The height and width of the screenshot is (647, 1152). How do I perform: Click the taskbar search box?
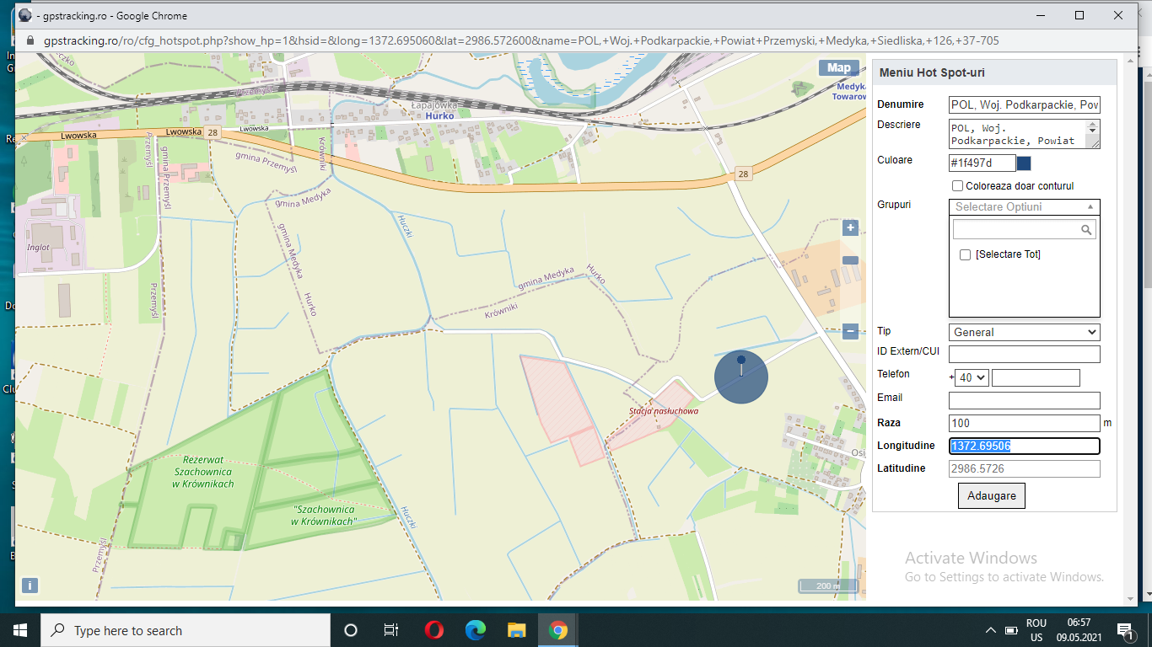pos(186,630)
